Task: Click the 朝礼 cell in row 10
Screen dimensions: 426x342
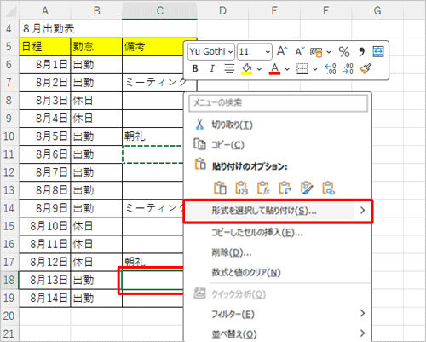Action: click(153, 136)
